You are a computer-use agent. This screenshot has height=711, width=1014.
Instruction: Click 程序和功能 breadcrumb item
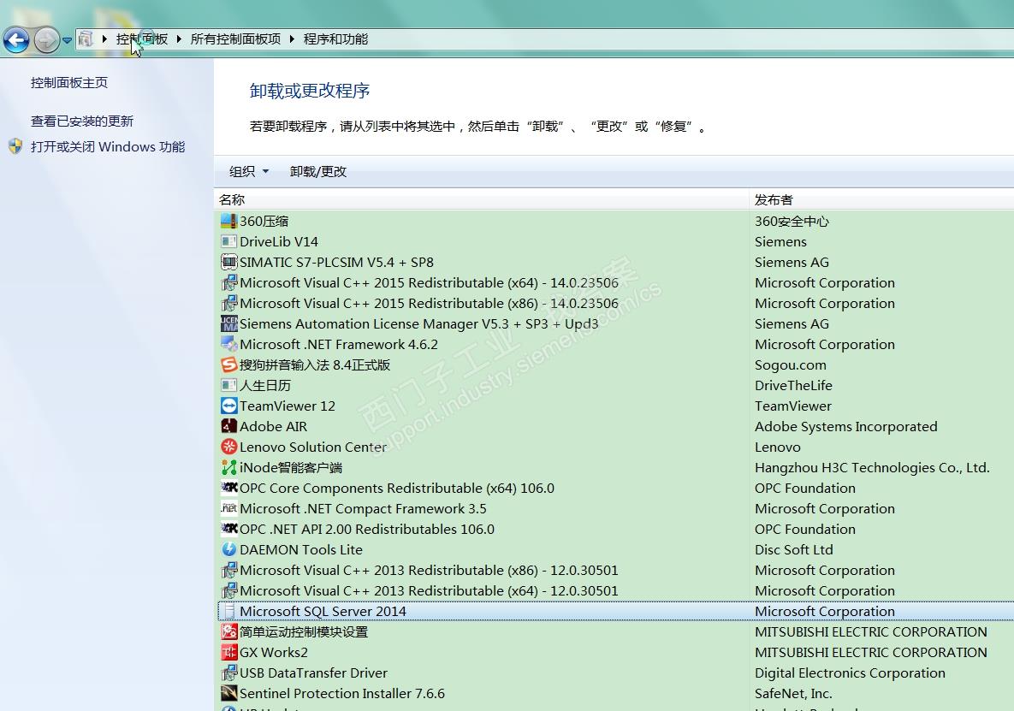point(335,39)
